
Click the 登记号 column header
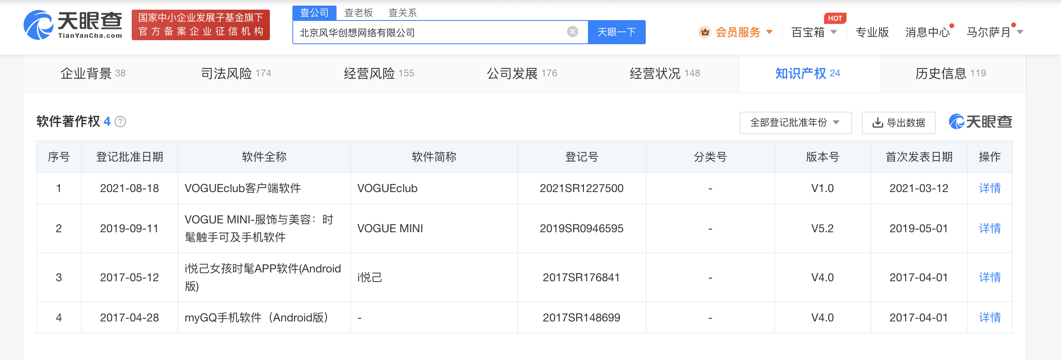582,157
